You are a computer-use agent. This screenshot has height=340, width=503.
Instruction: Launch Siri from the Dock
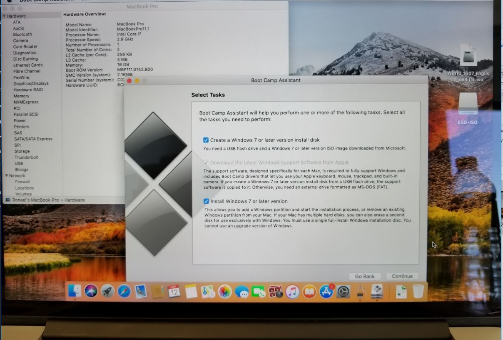tap(91, 291)
